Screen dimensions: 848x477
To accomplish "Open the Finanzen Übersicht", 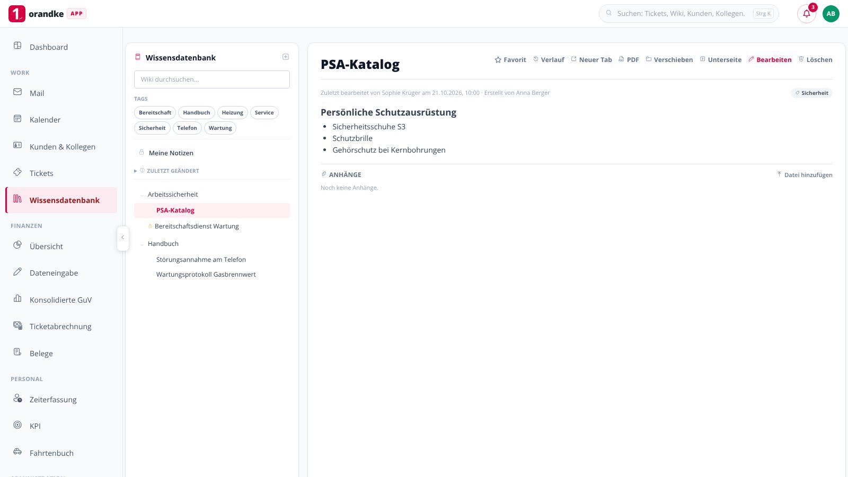I will [61, 246].
